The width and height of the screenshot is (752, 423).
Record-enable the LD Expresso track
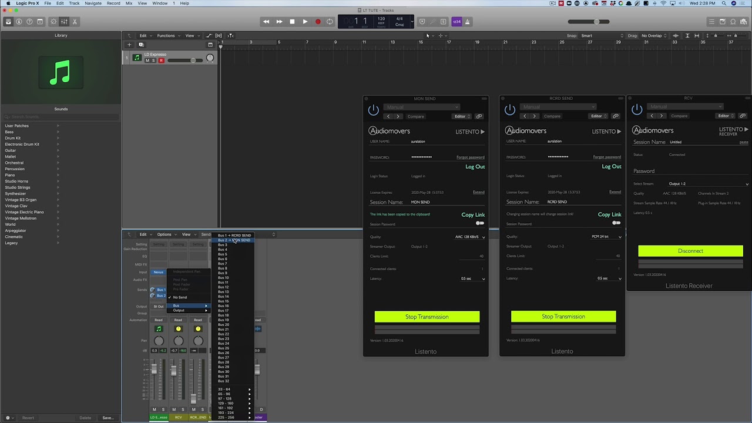click(x=161, y=61)
